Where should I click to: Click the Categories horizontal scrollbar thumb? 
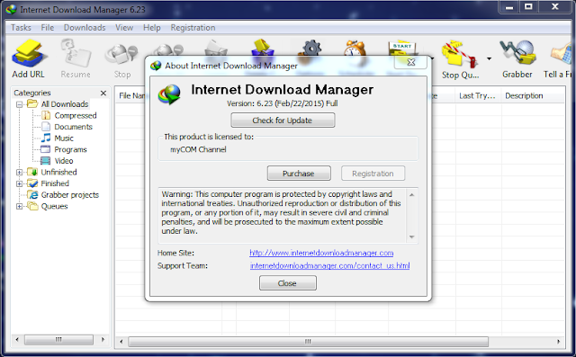click(58, 340)
